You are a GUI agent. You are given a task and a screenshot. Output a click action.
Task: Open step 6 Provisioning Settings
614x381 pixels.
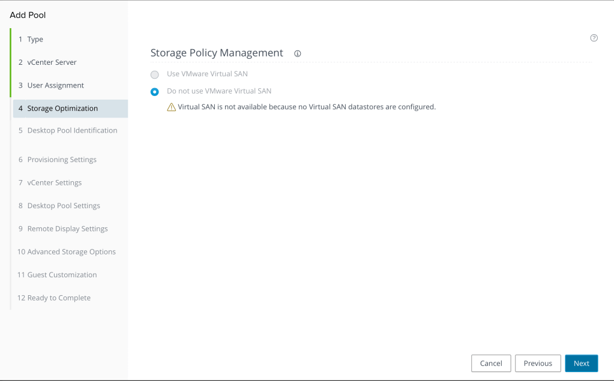pos(62,160)
